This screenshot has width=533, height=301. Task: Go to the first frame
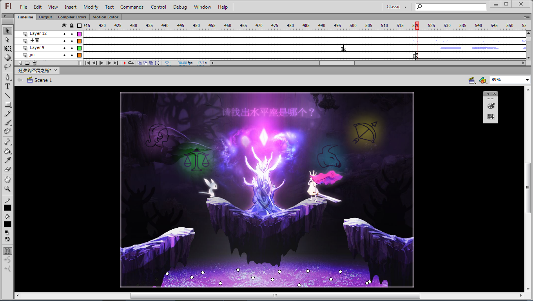[87, 63]
